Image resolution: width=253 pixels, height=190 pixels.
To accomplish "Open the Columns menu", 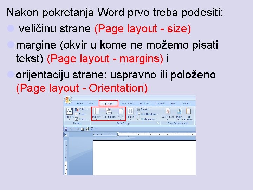I will [x=130, y=114].
